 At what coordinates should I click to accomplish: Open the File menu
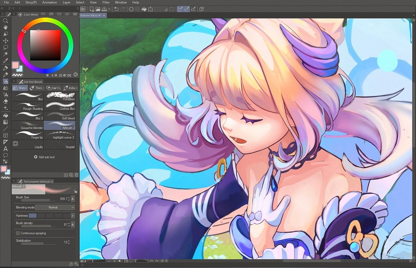pyautogui.click(x=7, y=2)
